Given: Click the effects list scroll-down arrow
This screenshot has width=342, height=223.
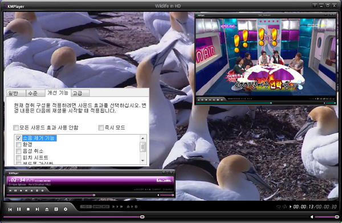Looking at the screenshot, I should tap(143, 161).
